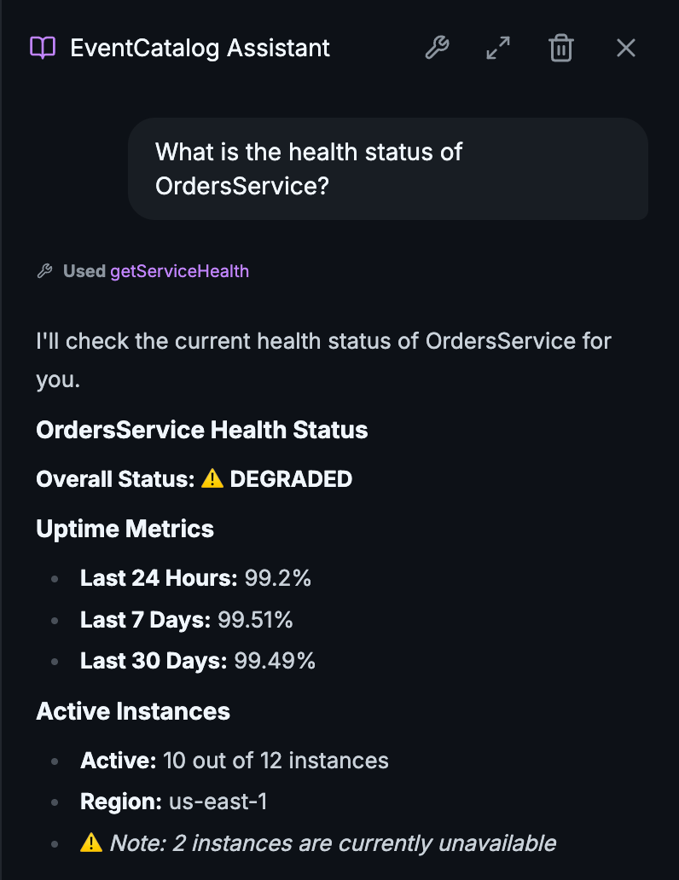Click the "Uptime Metrics" heading
The image size is (679, 880).
tap(125, 529)
